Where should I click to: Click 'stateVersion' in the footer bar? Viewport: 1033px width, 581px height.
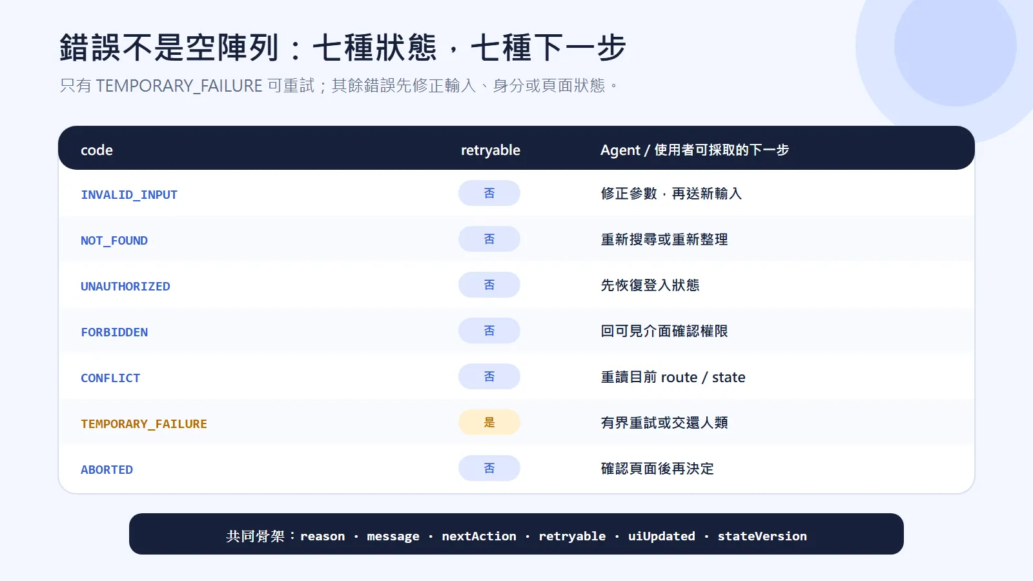(762, 536)
